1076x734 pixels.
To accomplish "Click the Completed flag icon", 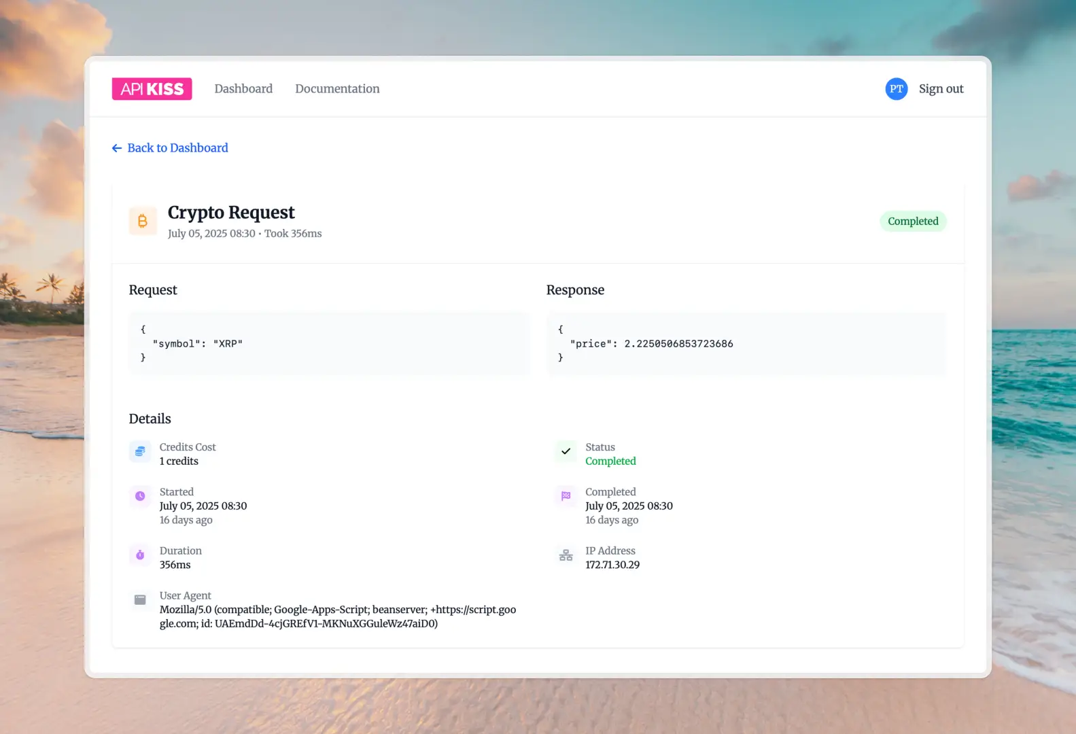I will 566,496.
